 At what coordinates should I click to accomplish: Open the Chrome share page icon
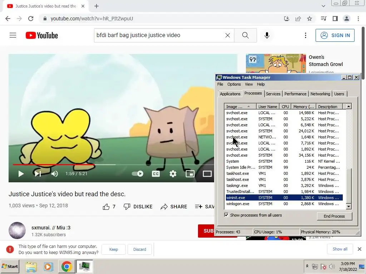pos(298,19)
